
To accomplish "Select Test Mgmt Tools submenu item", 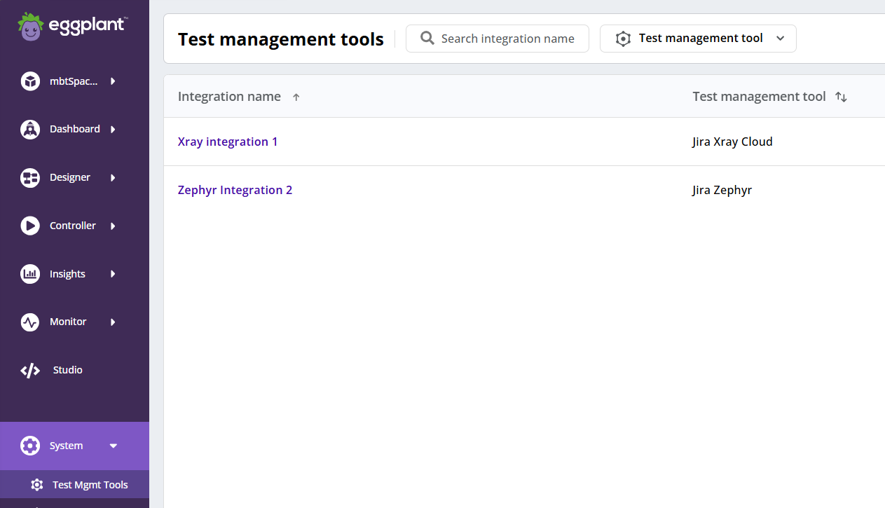I will pyautogui.click(x=75, y=485).
